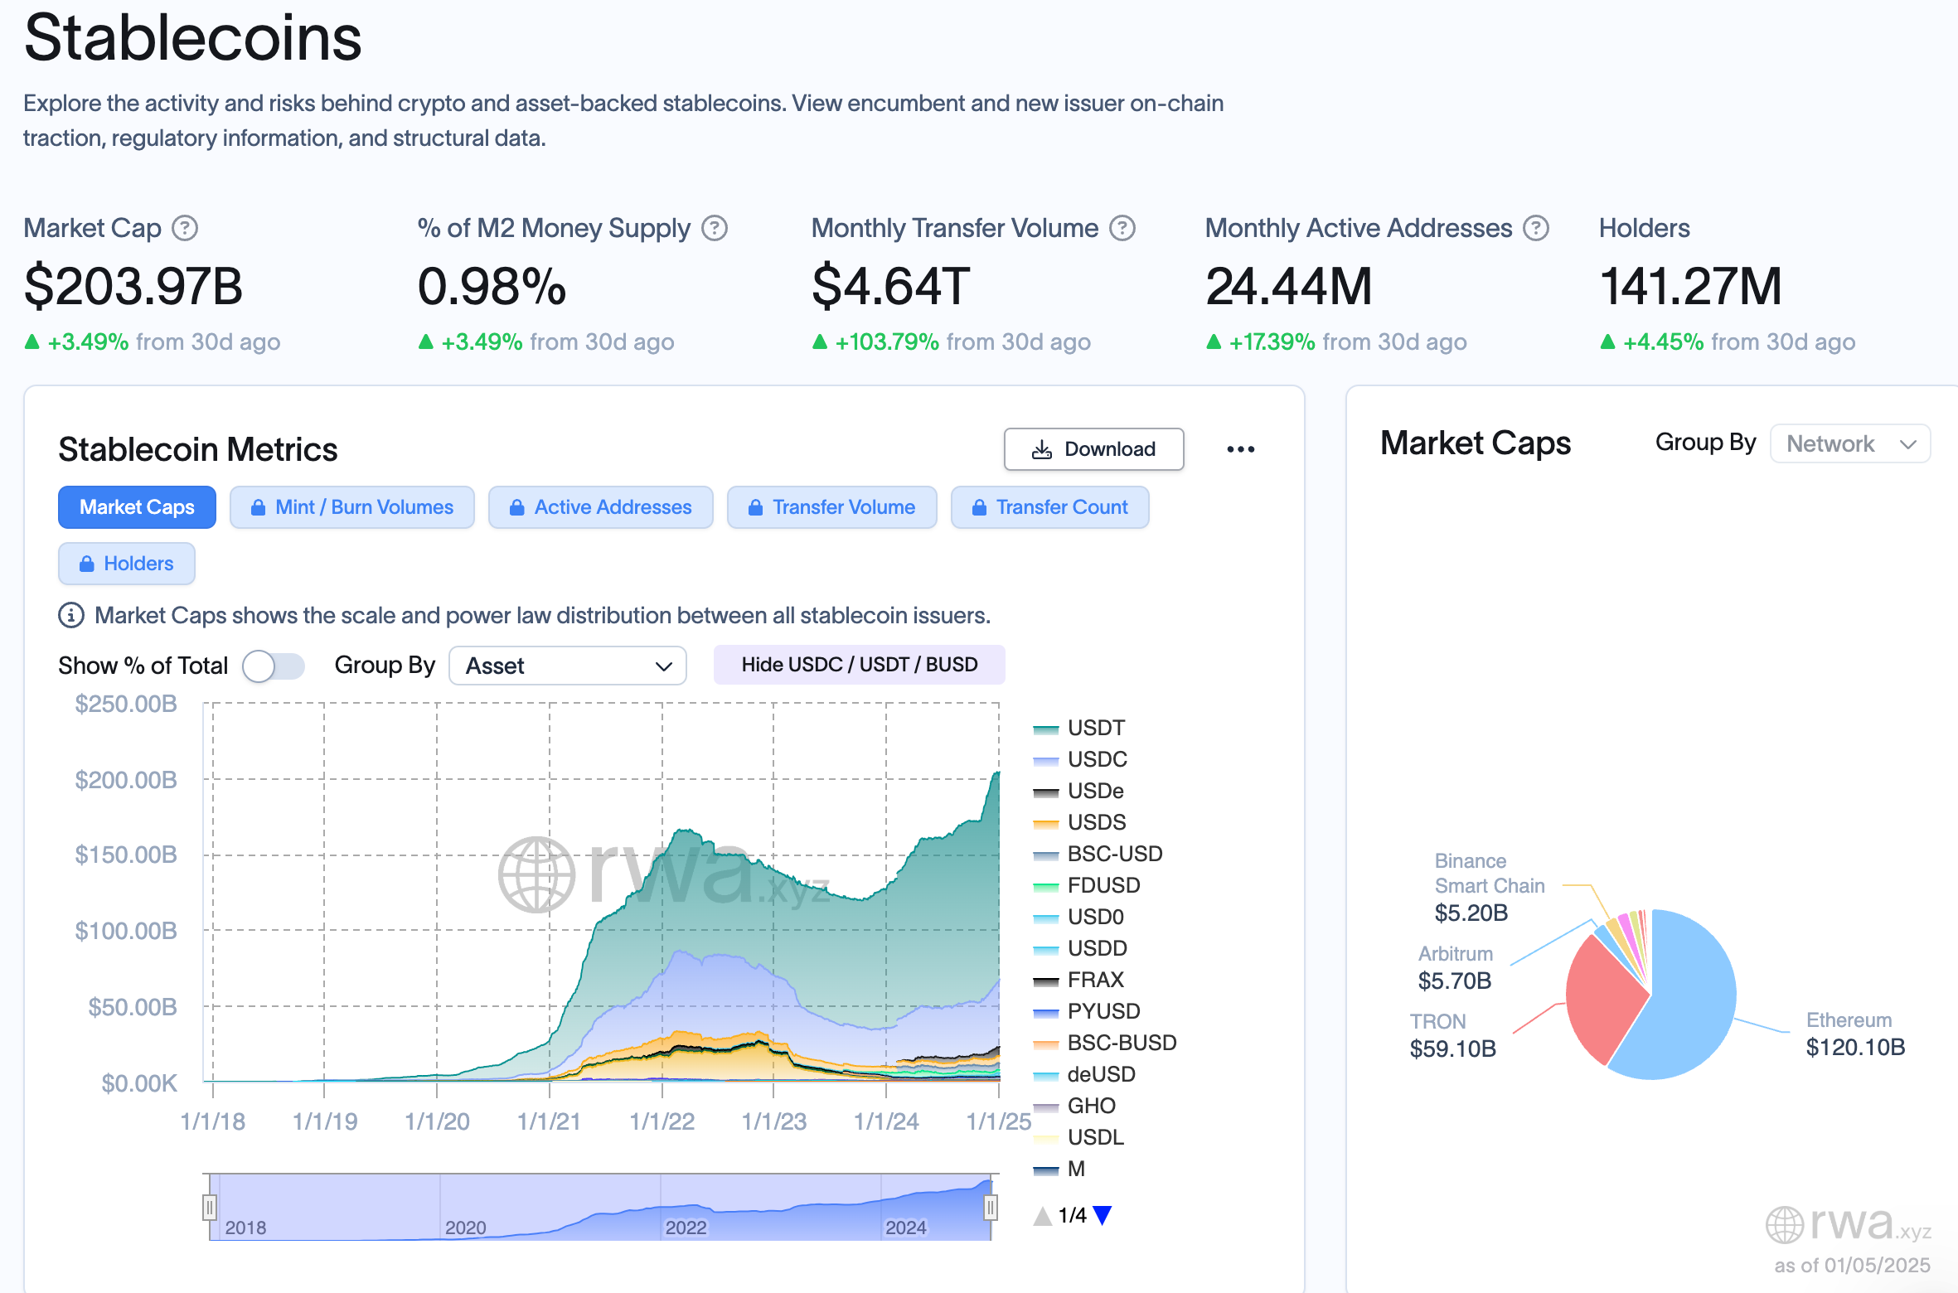
Task: Click the left handle of date range slider
Action: tap(210, 1207)
